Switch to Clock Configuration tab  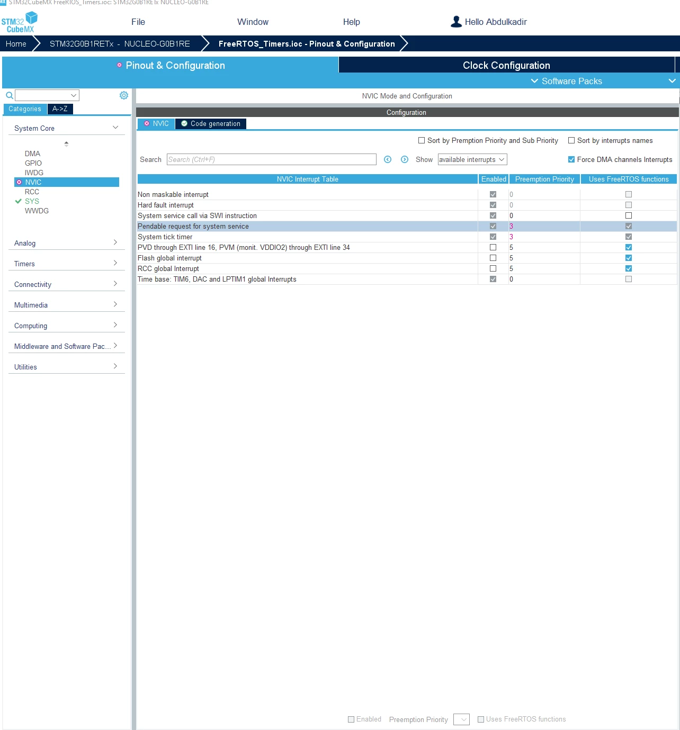tap(506, 65)
